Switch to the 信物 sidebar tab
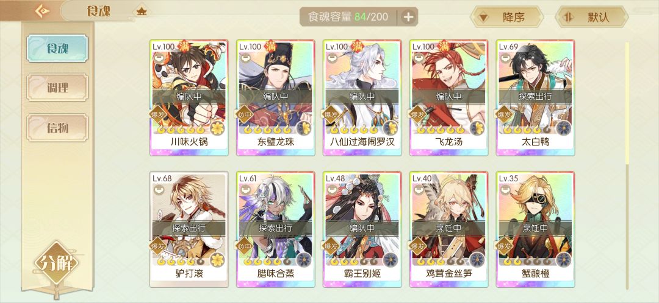This screenshot has height=303, width=659. 57,127
